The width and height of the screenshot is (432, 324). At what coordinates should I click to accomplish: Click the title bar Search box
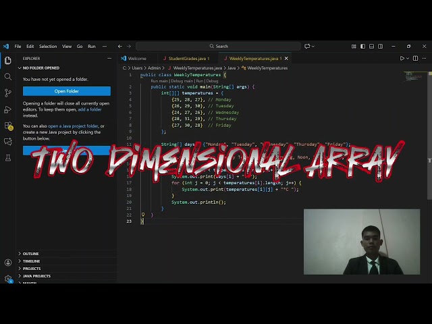point(218,47)
